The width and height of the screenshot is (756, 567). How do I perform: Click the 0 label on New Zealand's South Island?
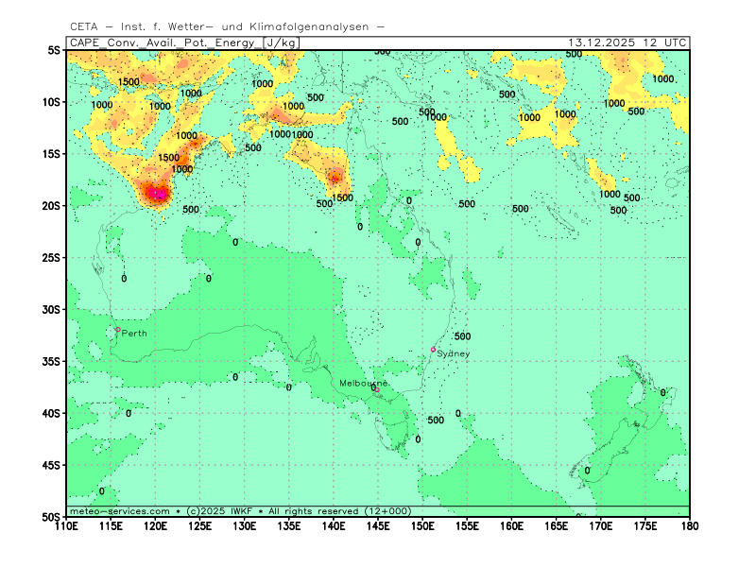coord(587,471)
